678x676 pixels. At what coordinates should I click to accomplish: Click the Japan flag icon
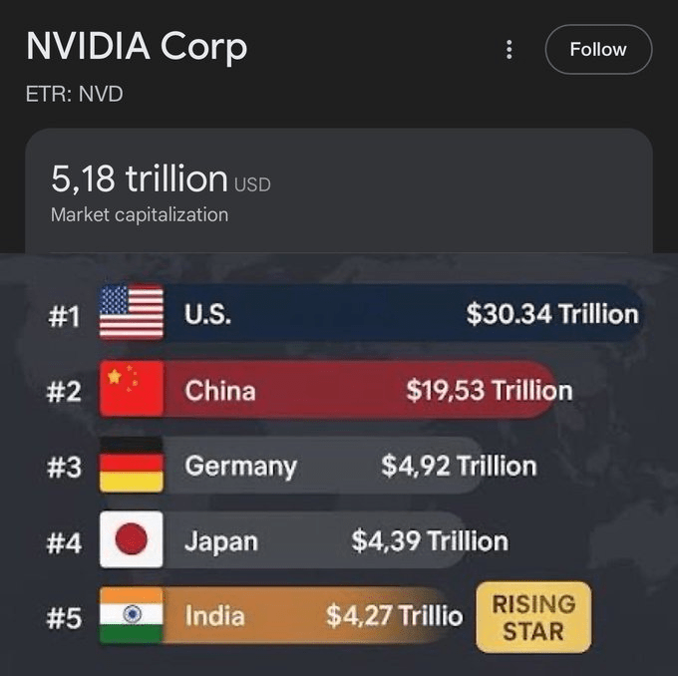(x=132, y=539)
